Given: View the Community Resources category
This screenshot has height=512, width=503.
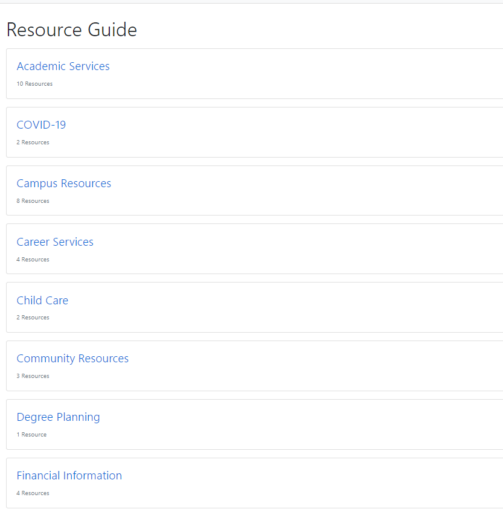Looking at the screenshot, I should pyautogui.click(x=72, y=359).
